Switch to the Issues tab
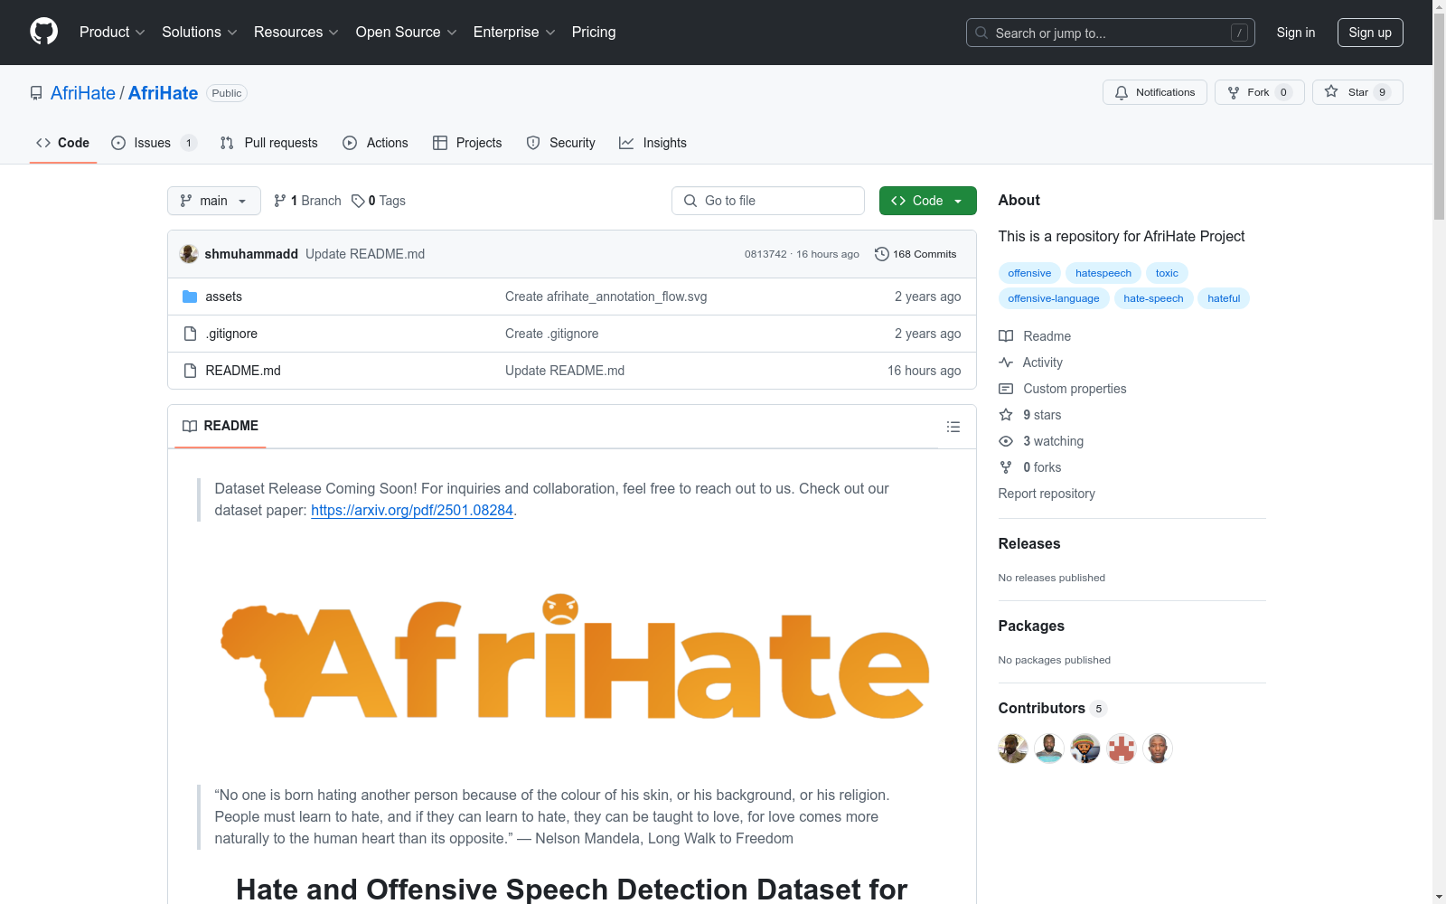This screenshot has height=904, width=1446. 154,143
